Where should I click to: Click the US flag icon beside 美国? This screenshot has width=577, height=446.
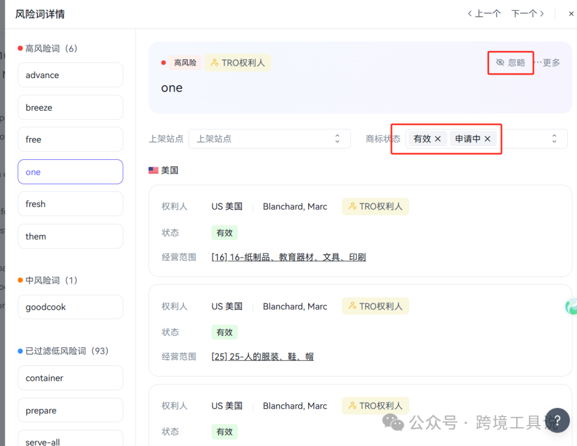tap(153, 170)
